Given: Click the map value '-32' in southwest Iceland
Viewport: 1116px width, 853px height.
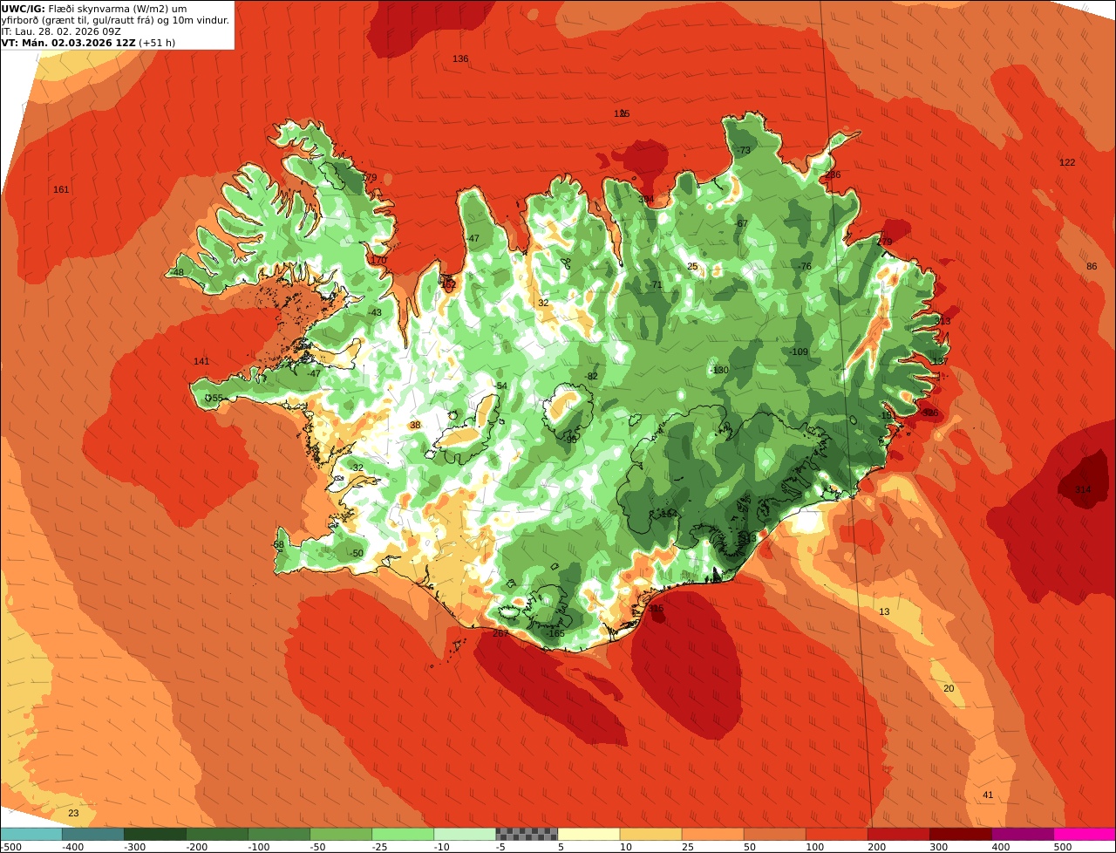Looking at the screenshot, I should point(356,467).
